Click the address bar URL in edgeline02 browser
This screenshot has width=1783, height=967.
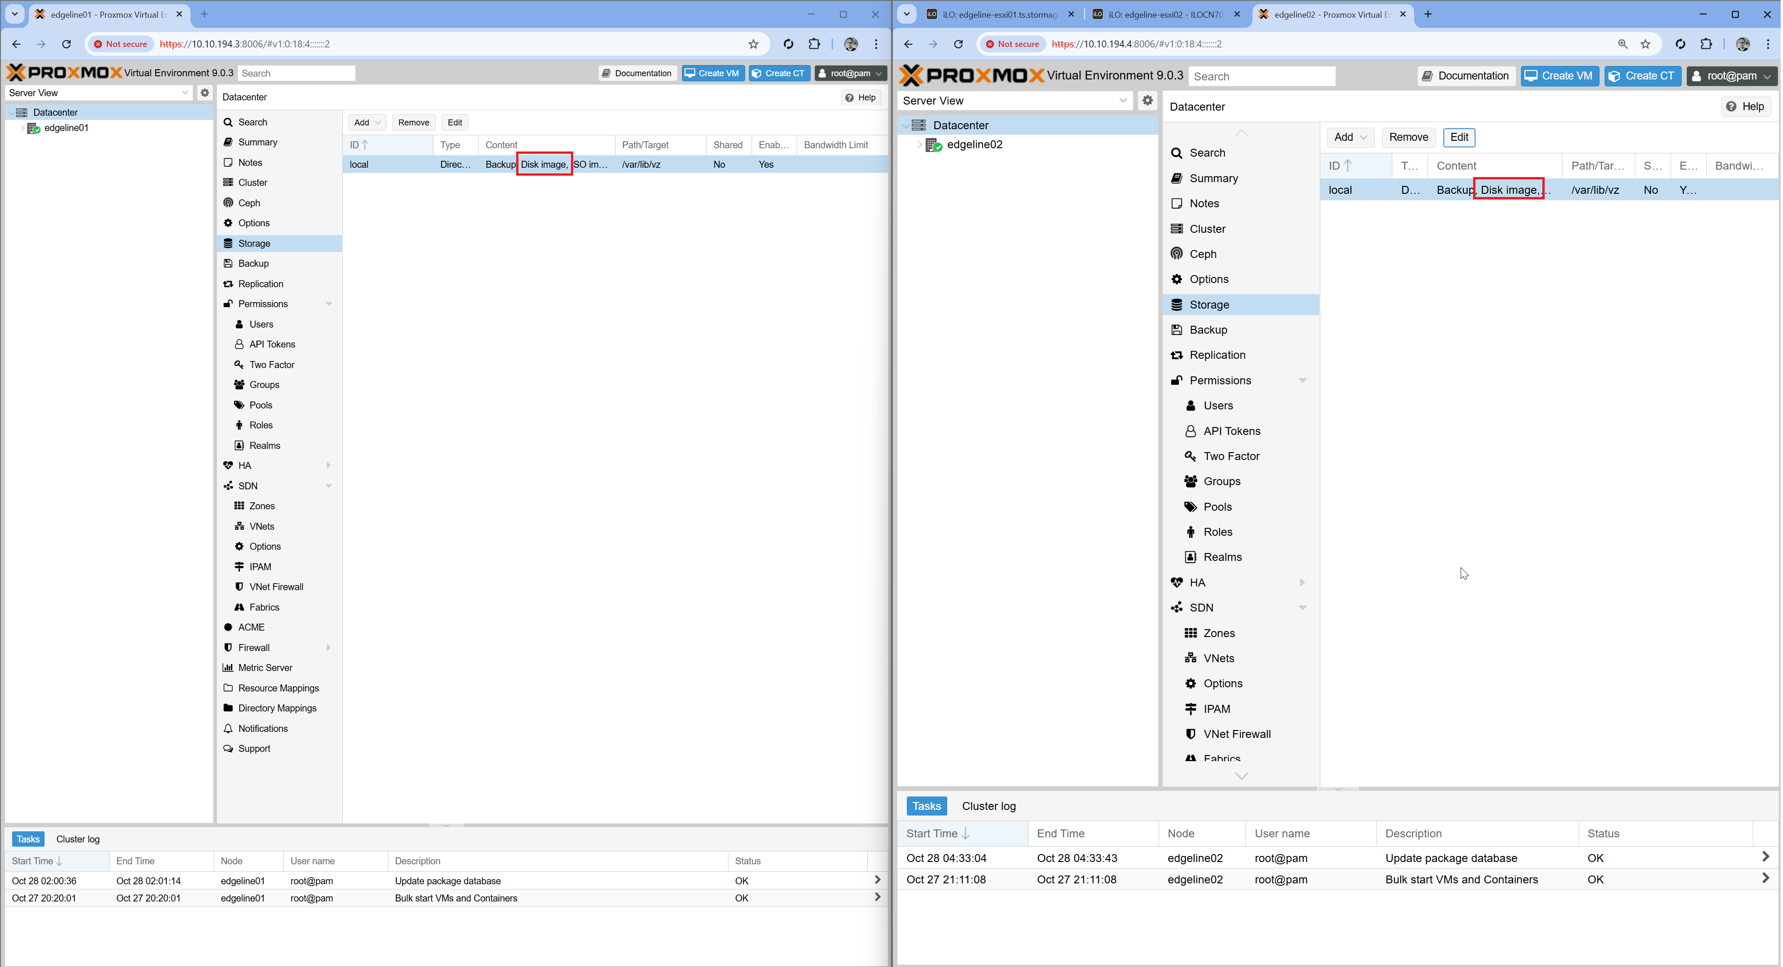tap(1136, 44)
